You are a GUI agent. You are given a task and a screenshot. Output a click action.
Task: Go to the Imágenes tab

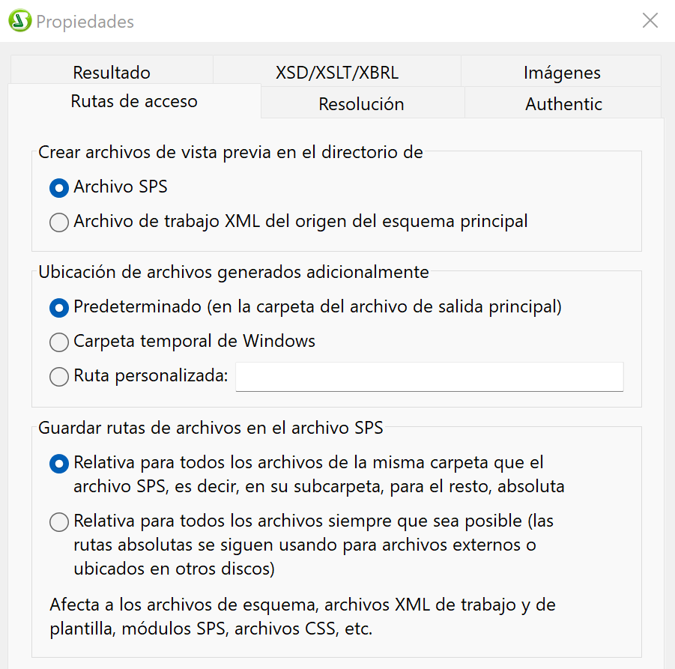click(x=562, y=73)
